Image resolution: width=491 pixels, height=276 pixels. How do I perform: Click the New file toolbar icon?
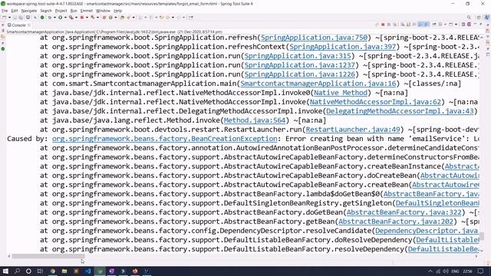point(5,18)
